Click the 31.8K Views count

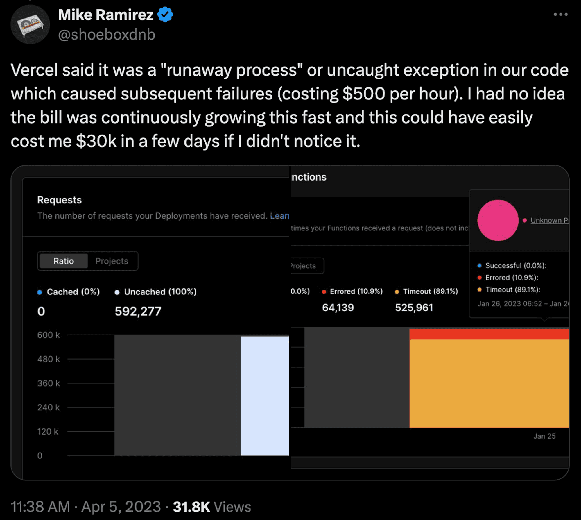coord(212,507)
